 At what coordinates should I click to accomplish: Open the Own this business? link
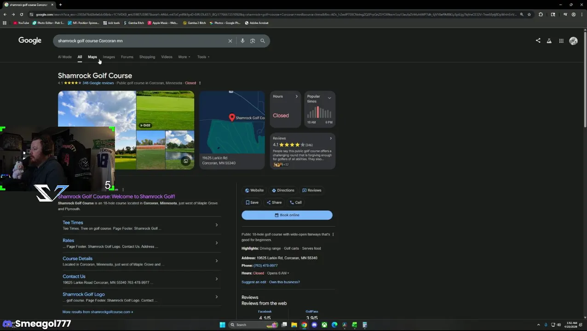pyautogui.click(x=284, y=282)
